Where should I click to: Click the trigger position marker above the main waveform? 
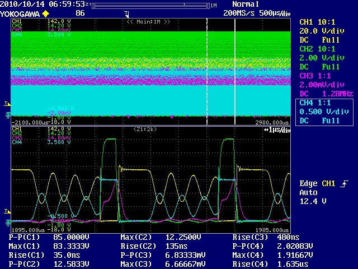point(127,13)
